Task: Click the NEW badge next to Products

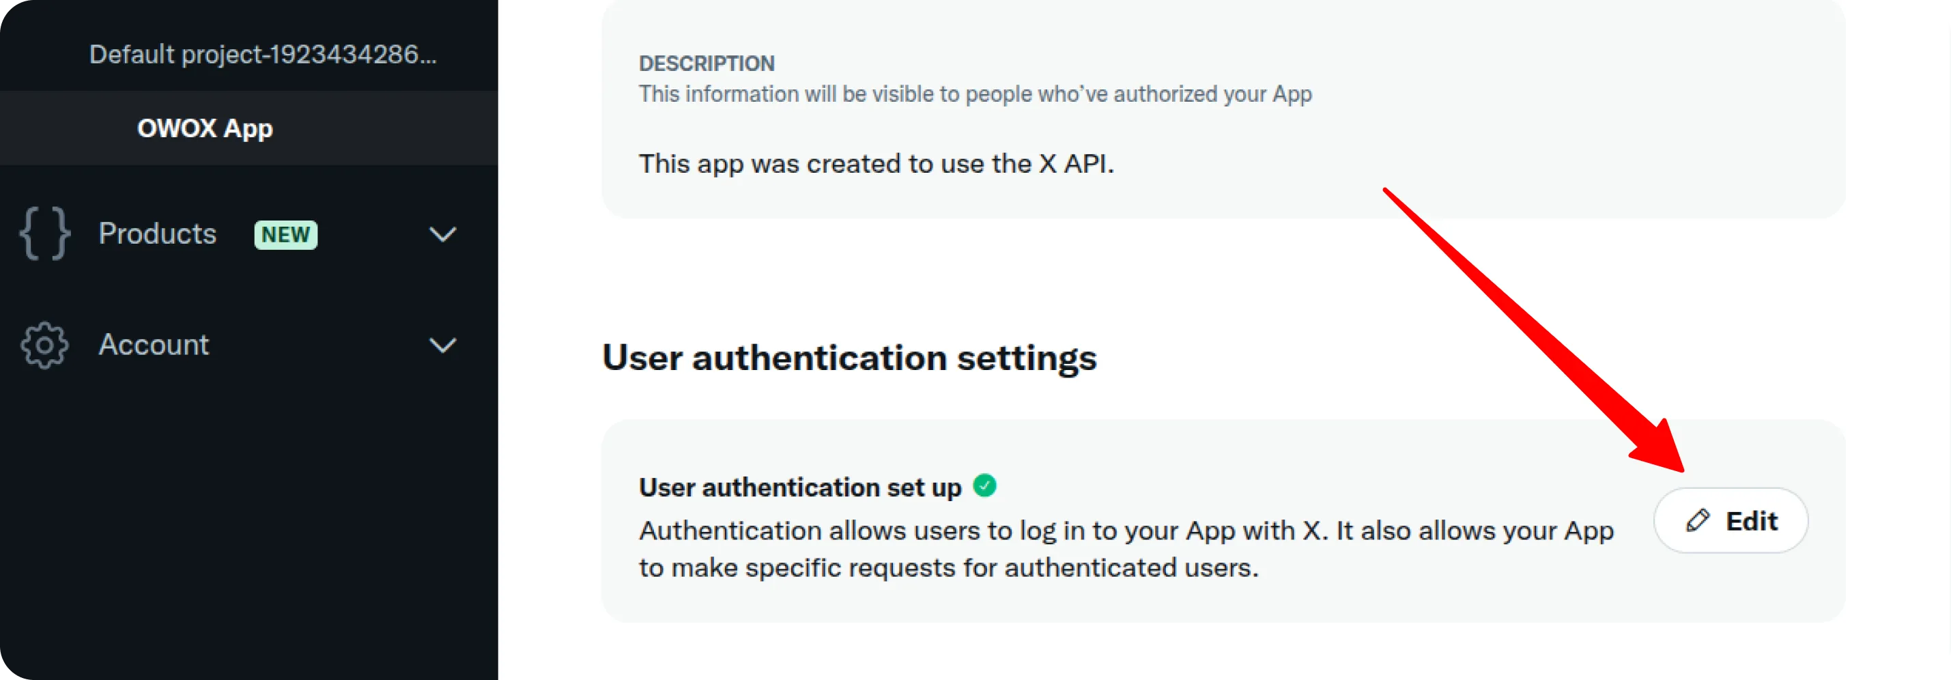Action: click(285, 234)
